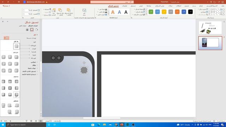Open the Format Shape pane options arrow
The image size is (226, 127).
7,22
